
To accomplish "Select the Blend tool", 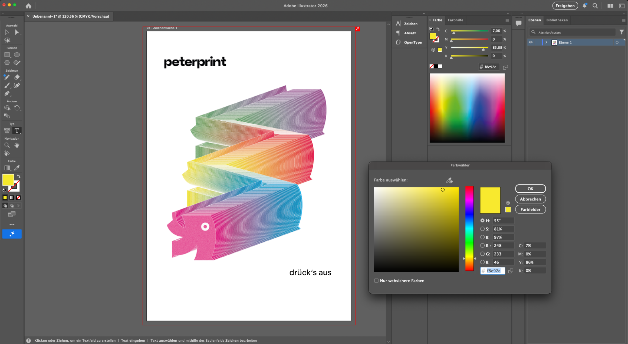I will point(7,116).
